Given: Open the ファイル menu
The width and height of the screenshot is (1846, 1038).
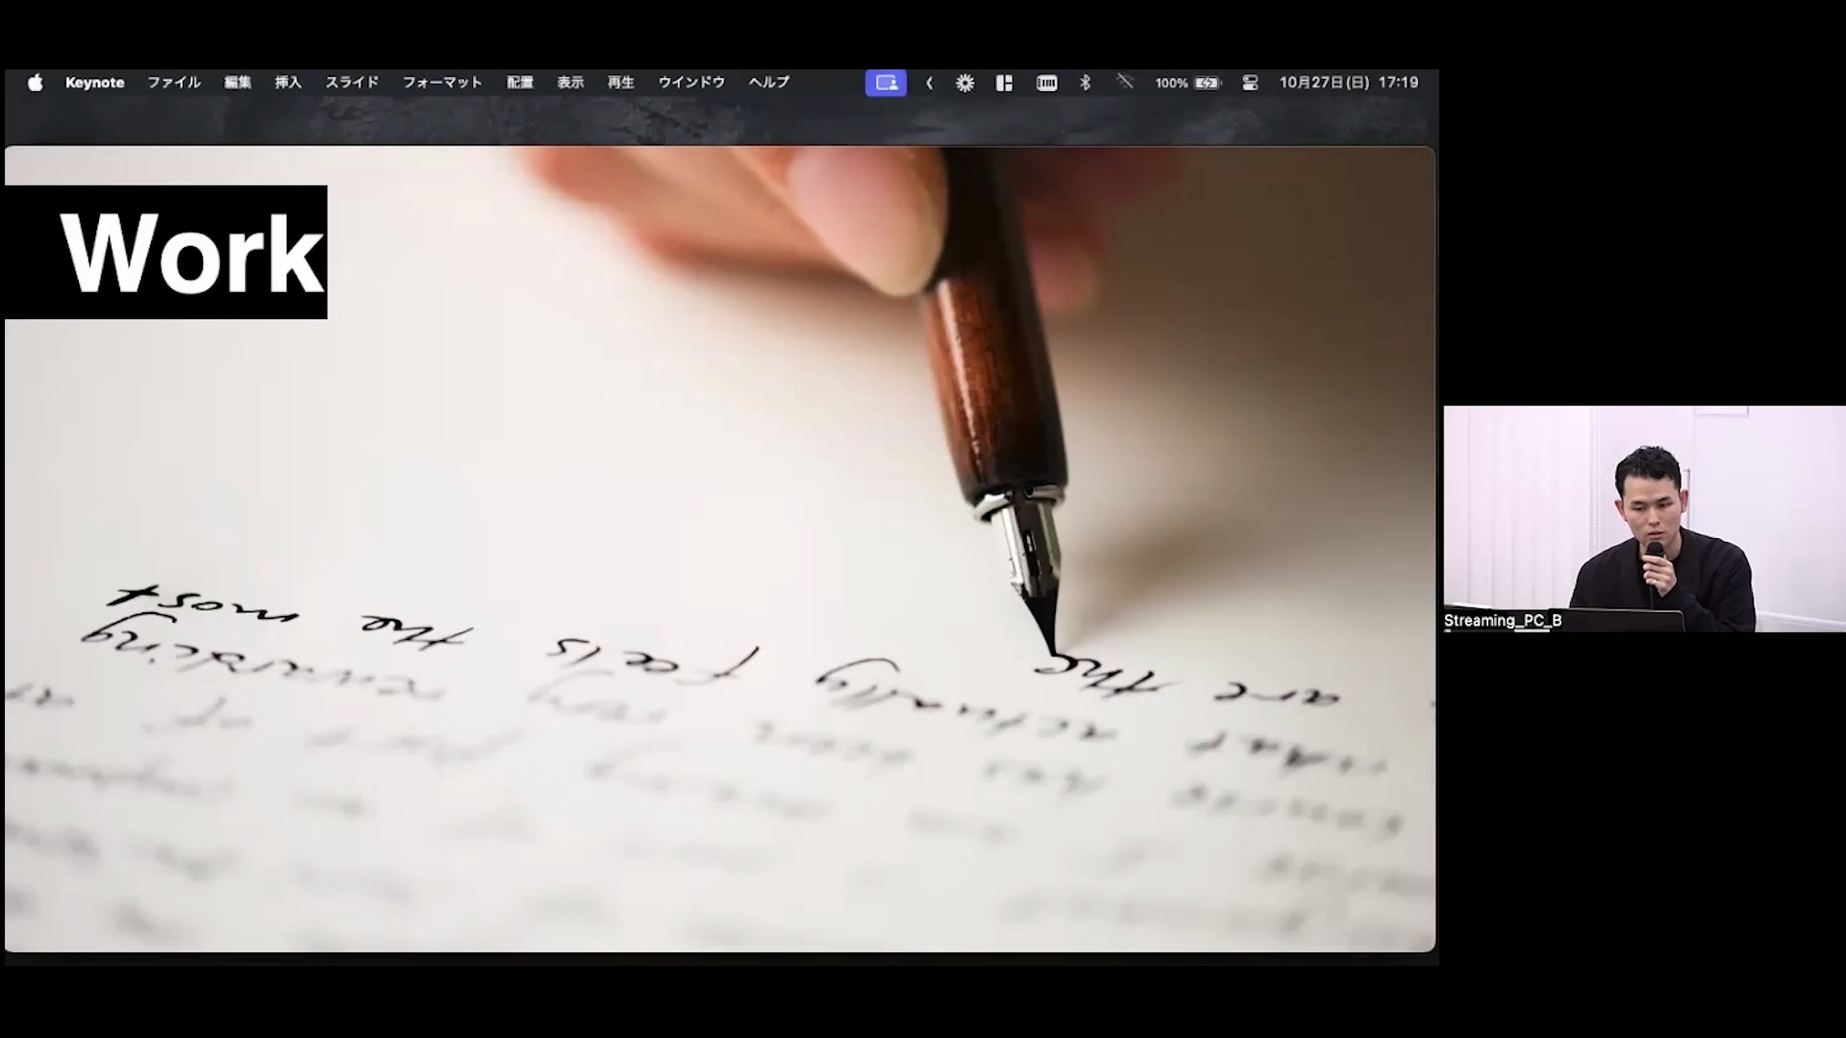Looking at the screenshot, I should pos(174,83).
